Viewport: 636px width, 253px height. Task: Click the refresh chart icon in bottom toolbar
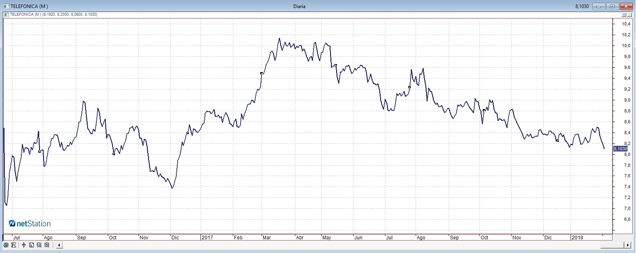pyautogui.click(x=6, y=245)
